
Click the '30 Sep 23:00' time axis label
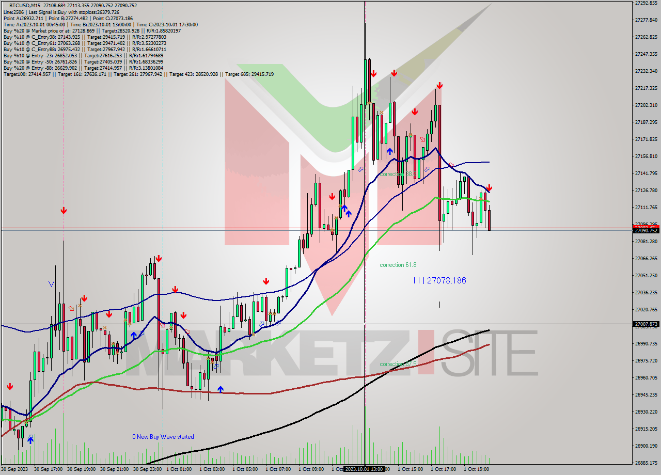[x=147, y=469]
